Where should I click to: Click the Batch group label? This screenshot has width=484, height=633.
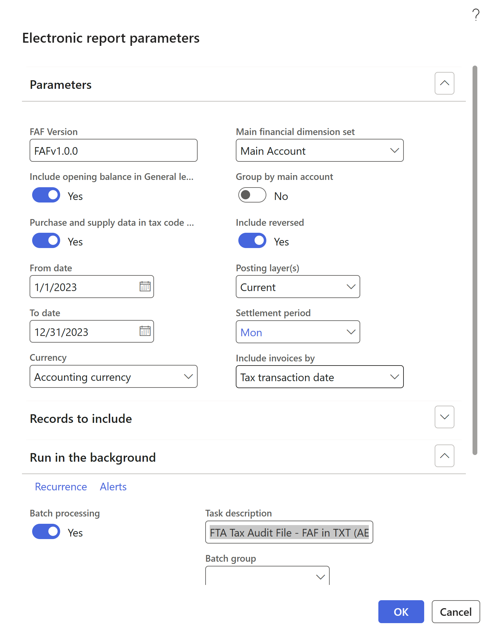coord(230,558)
